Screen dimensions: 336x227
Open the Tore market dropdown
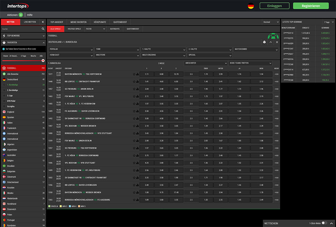coord(117,49)
